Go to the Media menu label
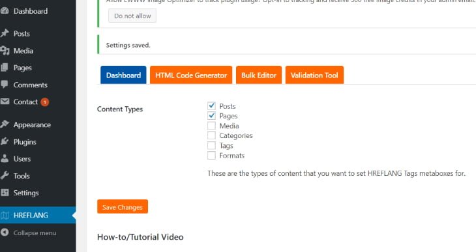 point(23,51)
